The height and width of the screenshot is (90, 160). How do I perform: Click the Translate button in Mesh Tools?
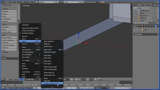click(9, 11)
